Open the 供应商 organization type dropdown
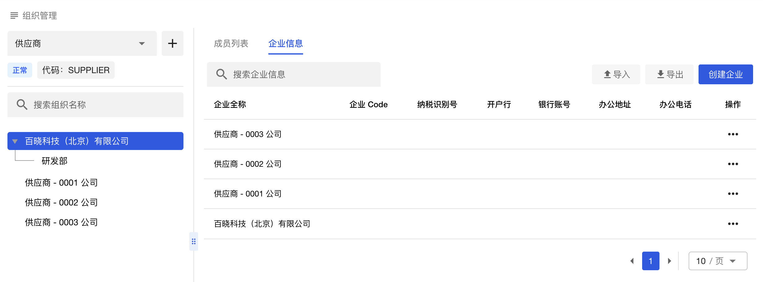Viewport: 763px width, 282px height. tap(82, 43)
